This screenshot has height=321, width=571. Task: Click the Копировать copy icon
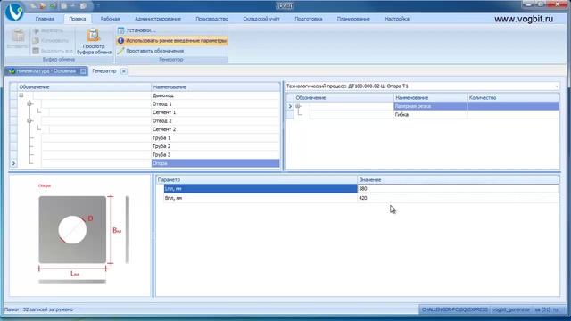36,41
